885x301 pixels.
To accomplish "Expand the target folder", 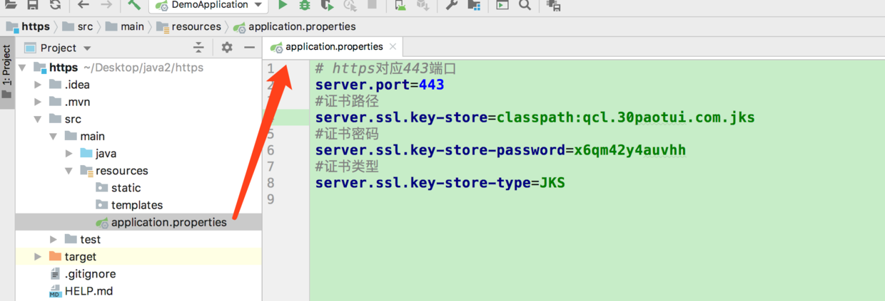I will pos(39,256).
